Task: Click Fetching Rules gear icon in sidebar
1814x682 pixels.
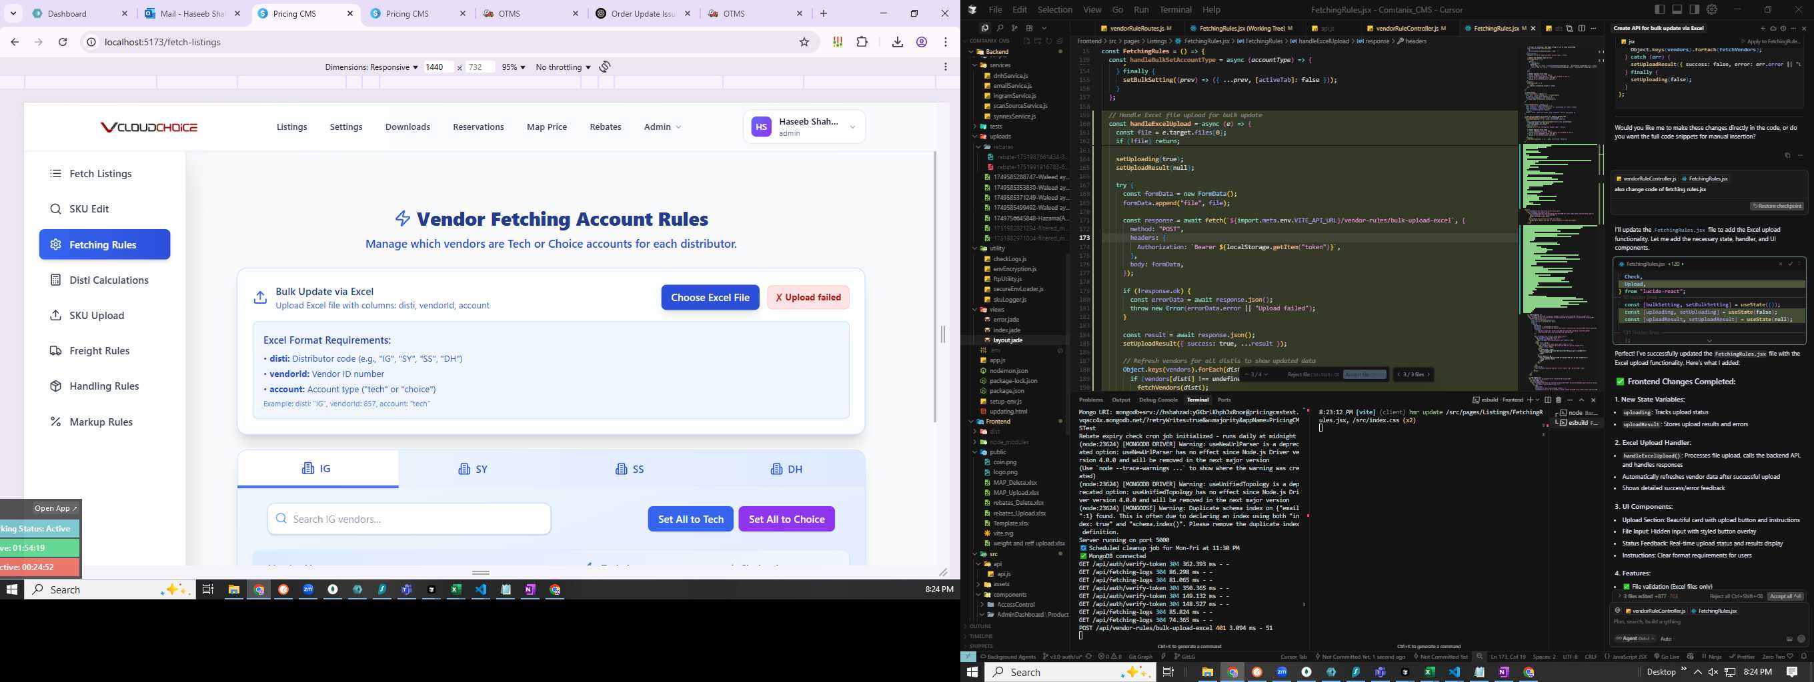Action: [55, 244]
